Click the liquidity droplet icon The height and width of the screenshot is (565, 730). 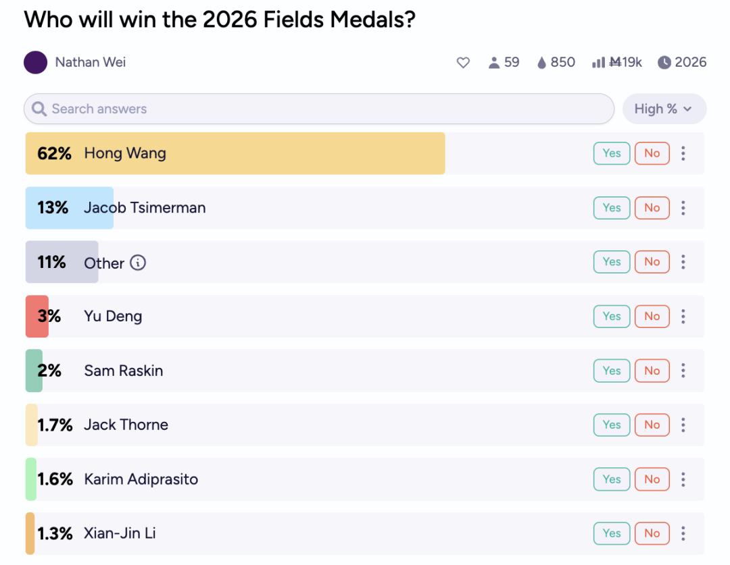pyautogui.click(x=541, y=63)
